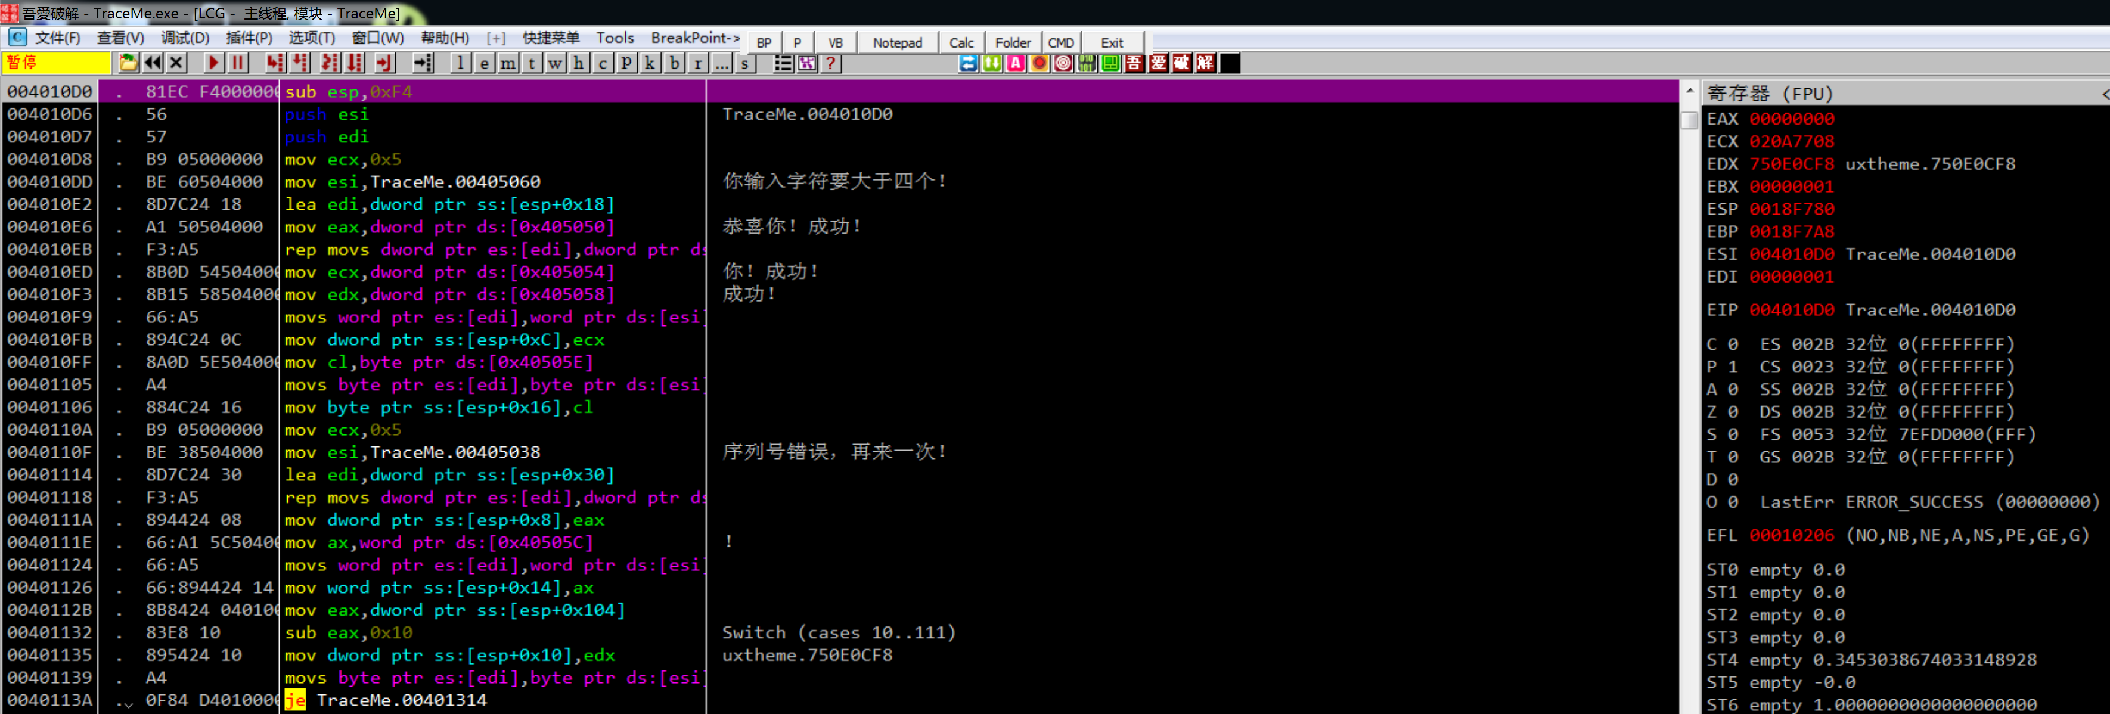Screen dimensions: 2110x714
Task: Click the Run program play icon
Action: (x=214, y=63)
